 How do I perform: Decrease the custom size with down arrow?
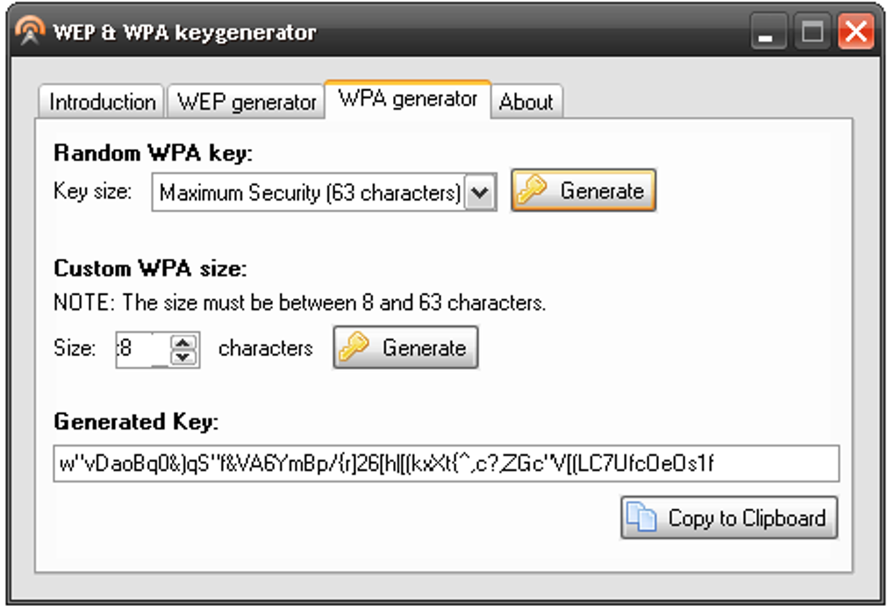click(x=183, y=357)
